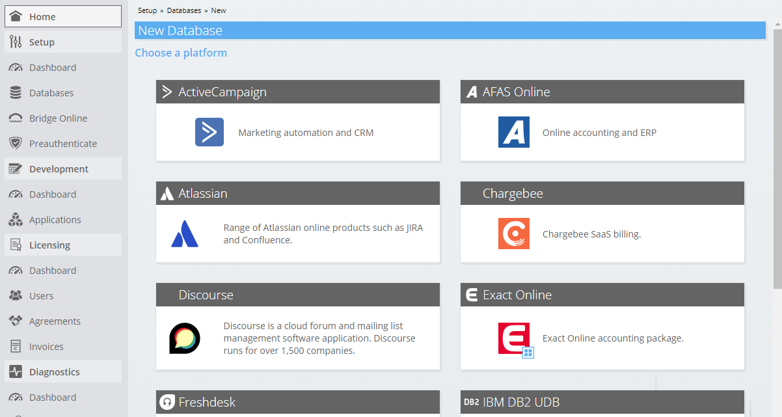Click the Freshdesk platform header title

point(207,402)
